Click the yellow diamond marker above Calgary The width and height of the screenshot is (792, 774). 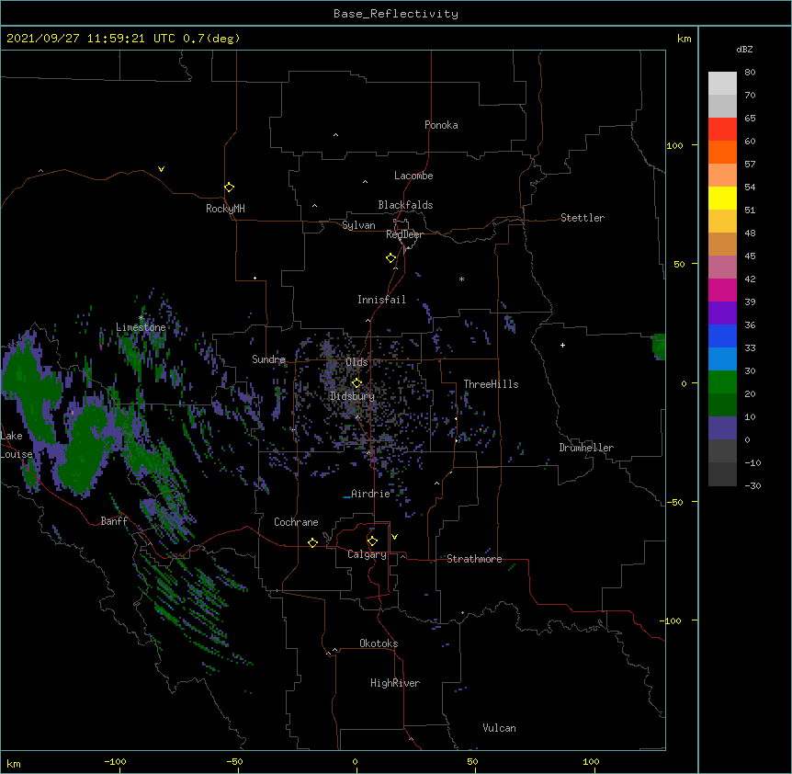coord(372,541)
